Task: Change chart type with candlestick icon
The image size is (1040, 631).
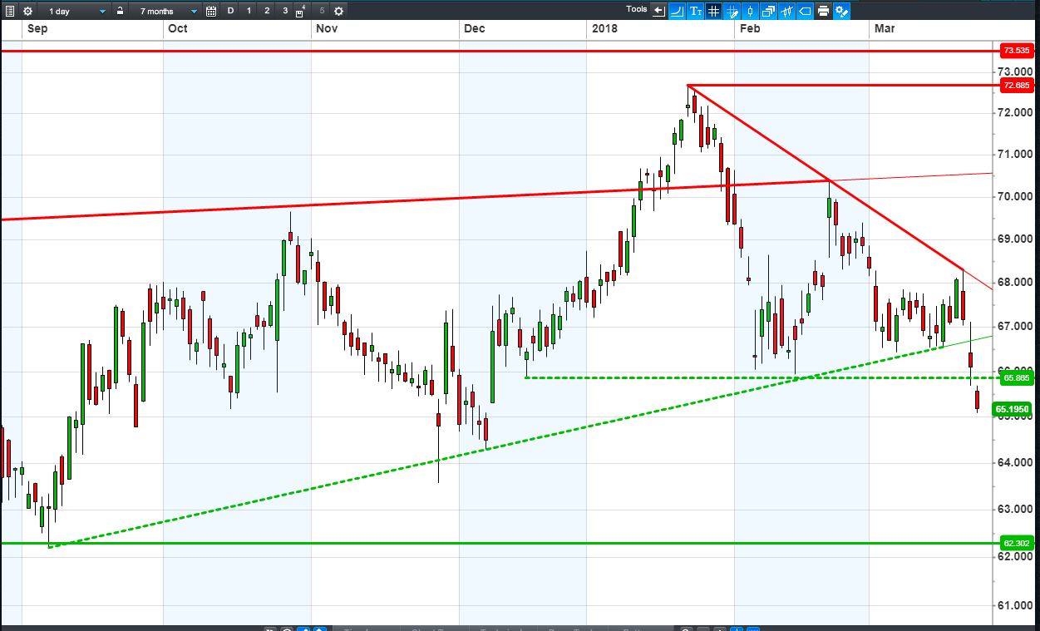Action: pyautogui.click(x=751, y=11)
